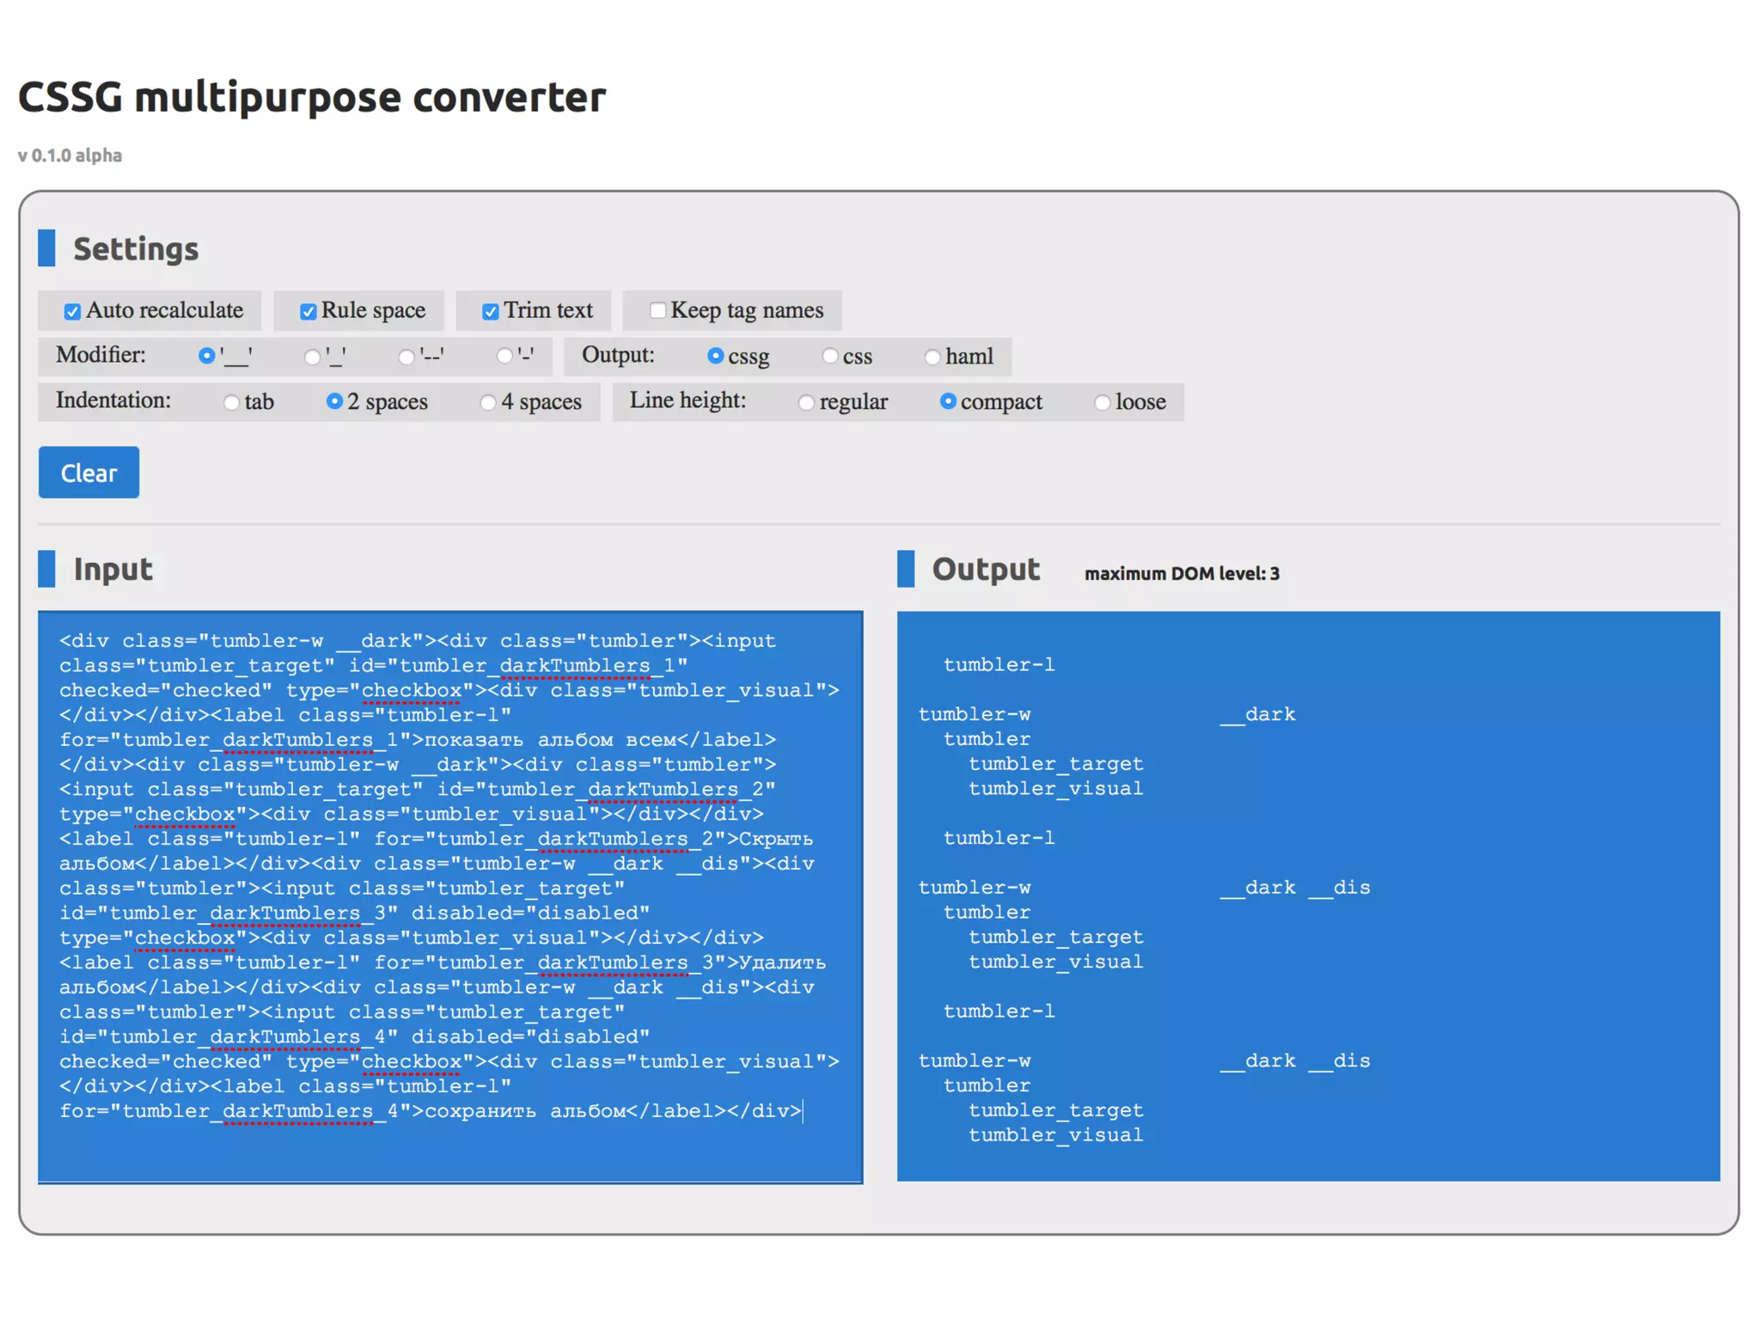Set indentation to tab
The height and width of the screenshot is (1320, 1760).
(x=231, y=402)
